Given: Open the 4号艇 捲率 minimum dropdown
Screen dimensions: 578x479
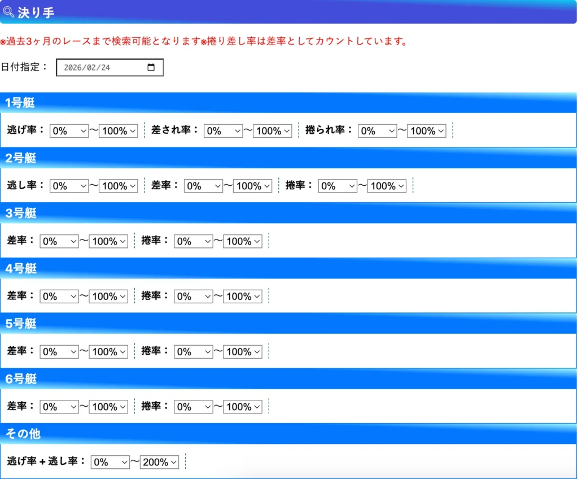Looking at the screenshot, I should 193,296.
